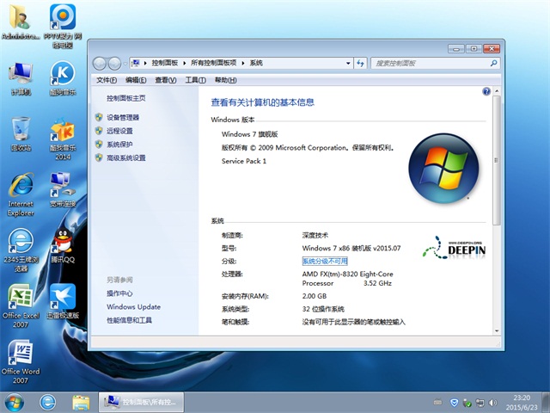The height and width of the screenshot is (413, 550).
Task: Click the show desktop strip at taskbar end
Action: click(546, 403)
